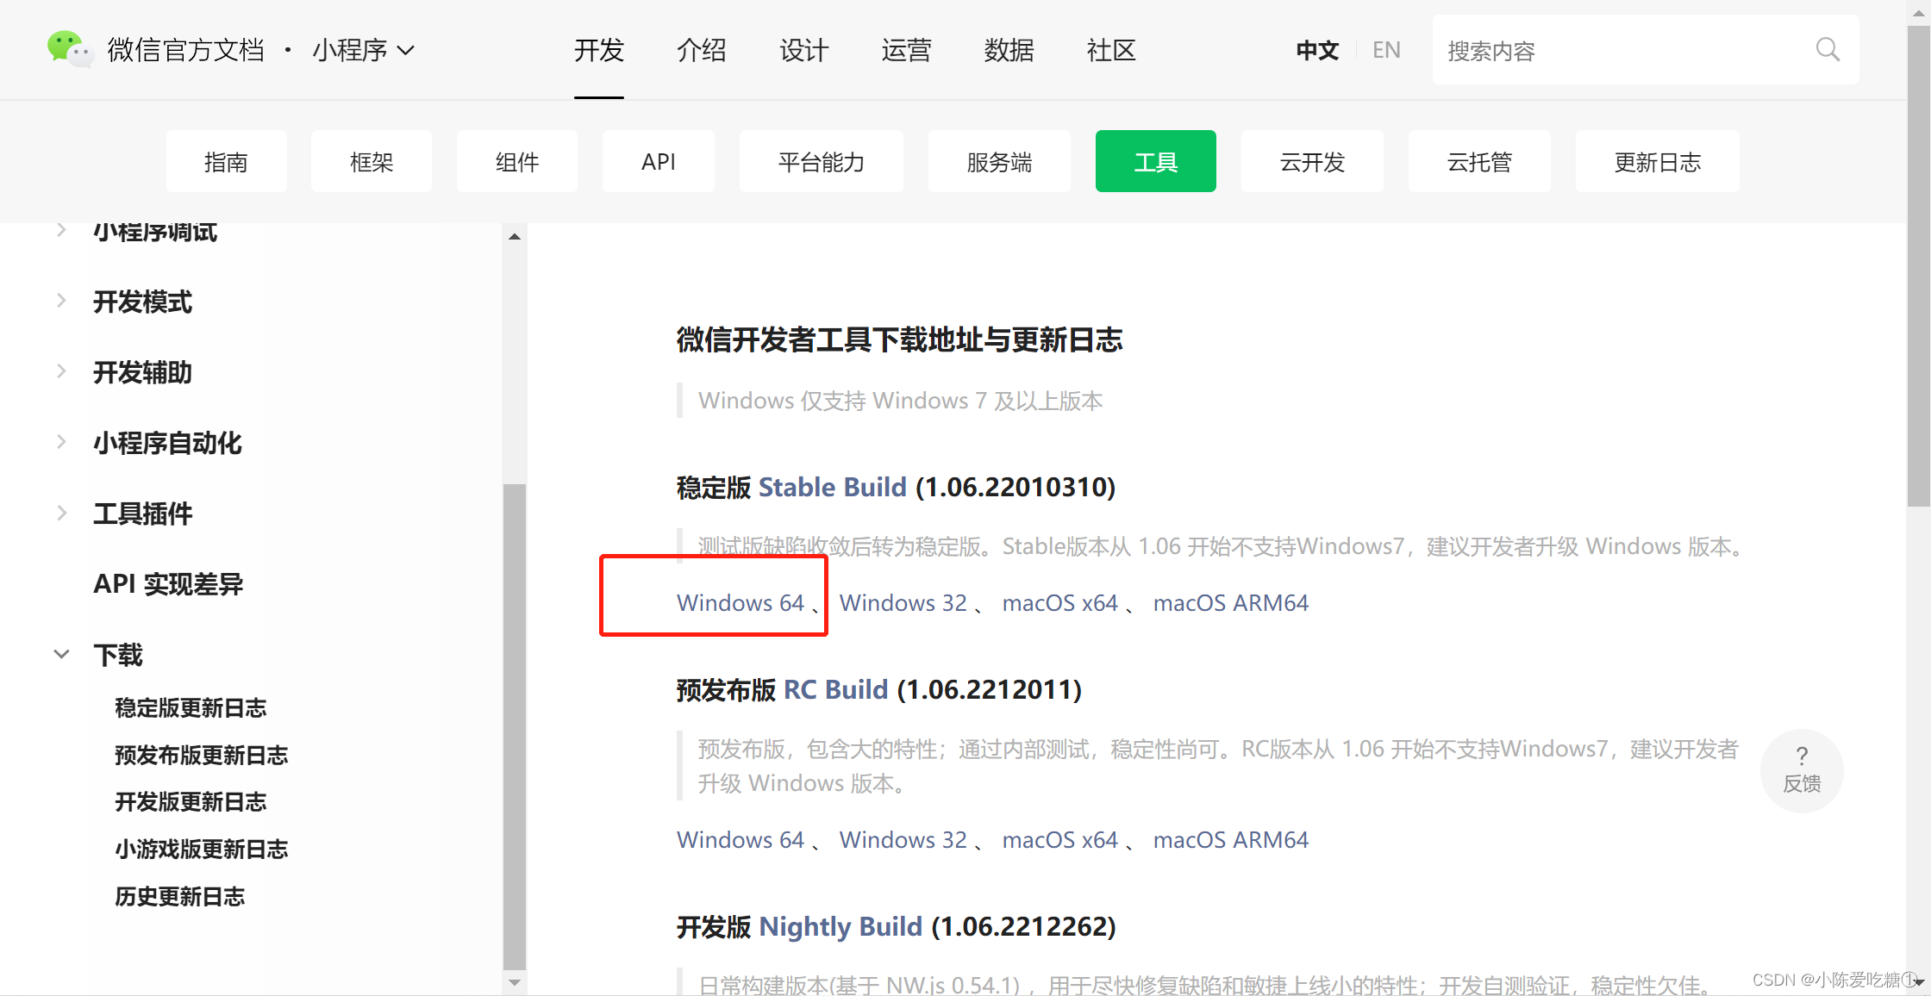
Task: Download Stable Build Windows 64
Action: [x=741, y=603]
